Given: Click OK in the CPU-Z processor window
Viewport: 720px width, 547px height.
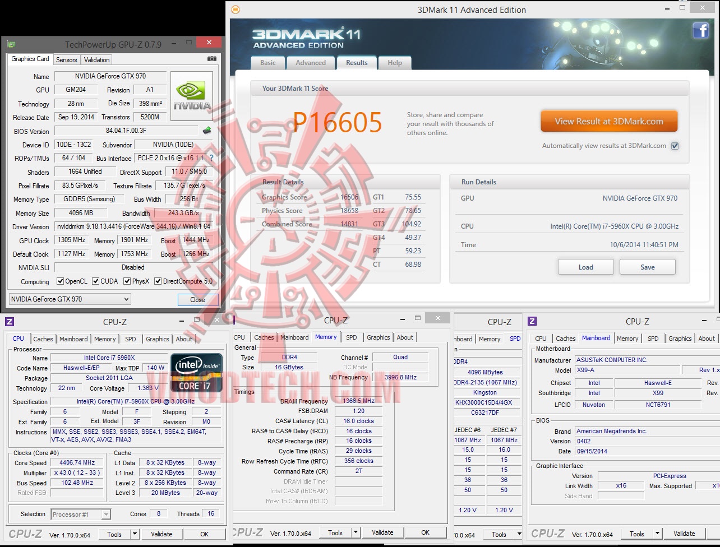Looking at the screenshot, I should point(205,534).
